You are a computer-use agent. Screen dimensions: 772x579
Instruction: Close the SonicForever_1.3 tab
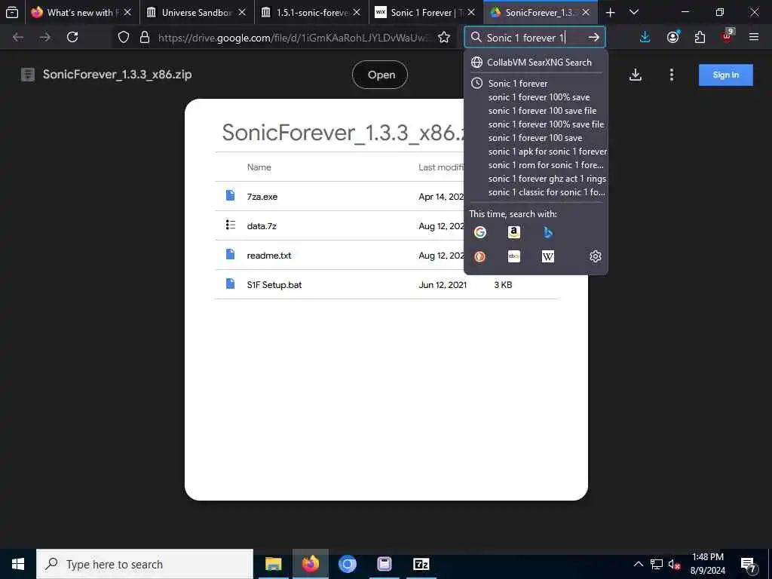pos(585,12)
